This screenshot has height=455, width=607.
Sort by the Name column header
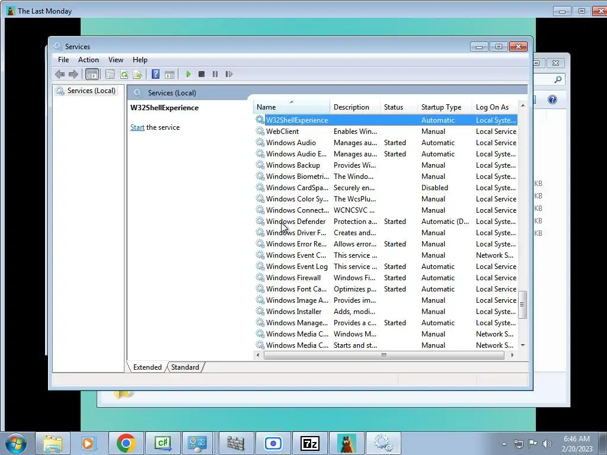click(x=292, y=107)
